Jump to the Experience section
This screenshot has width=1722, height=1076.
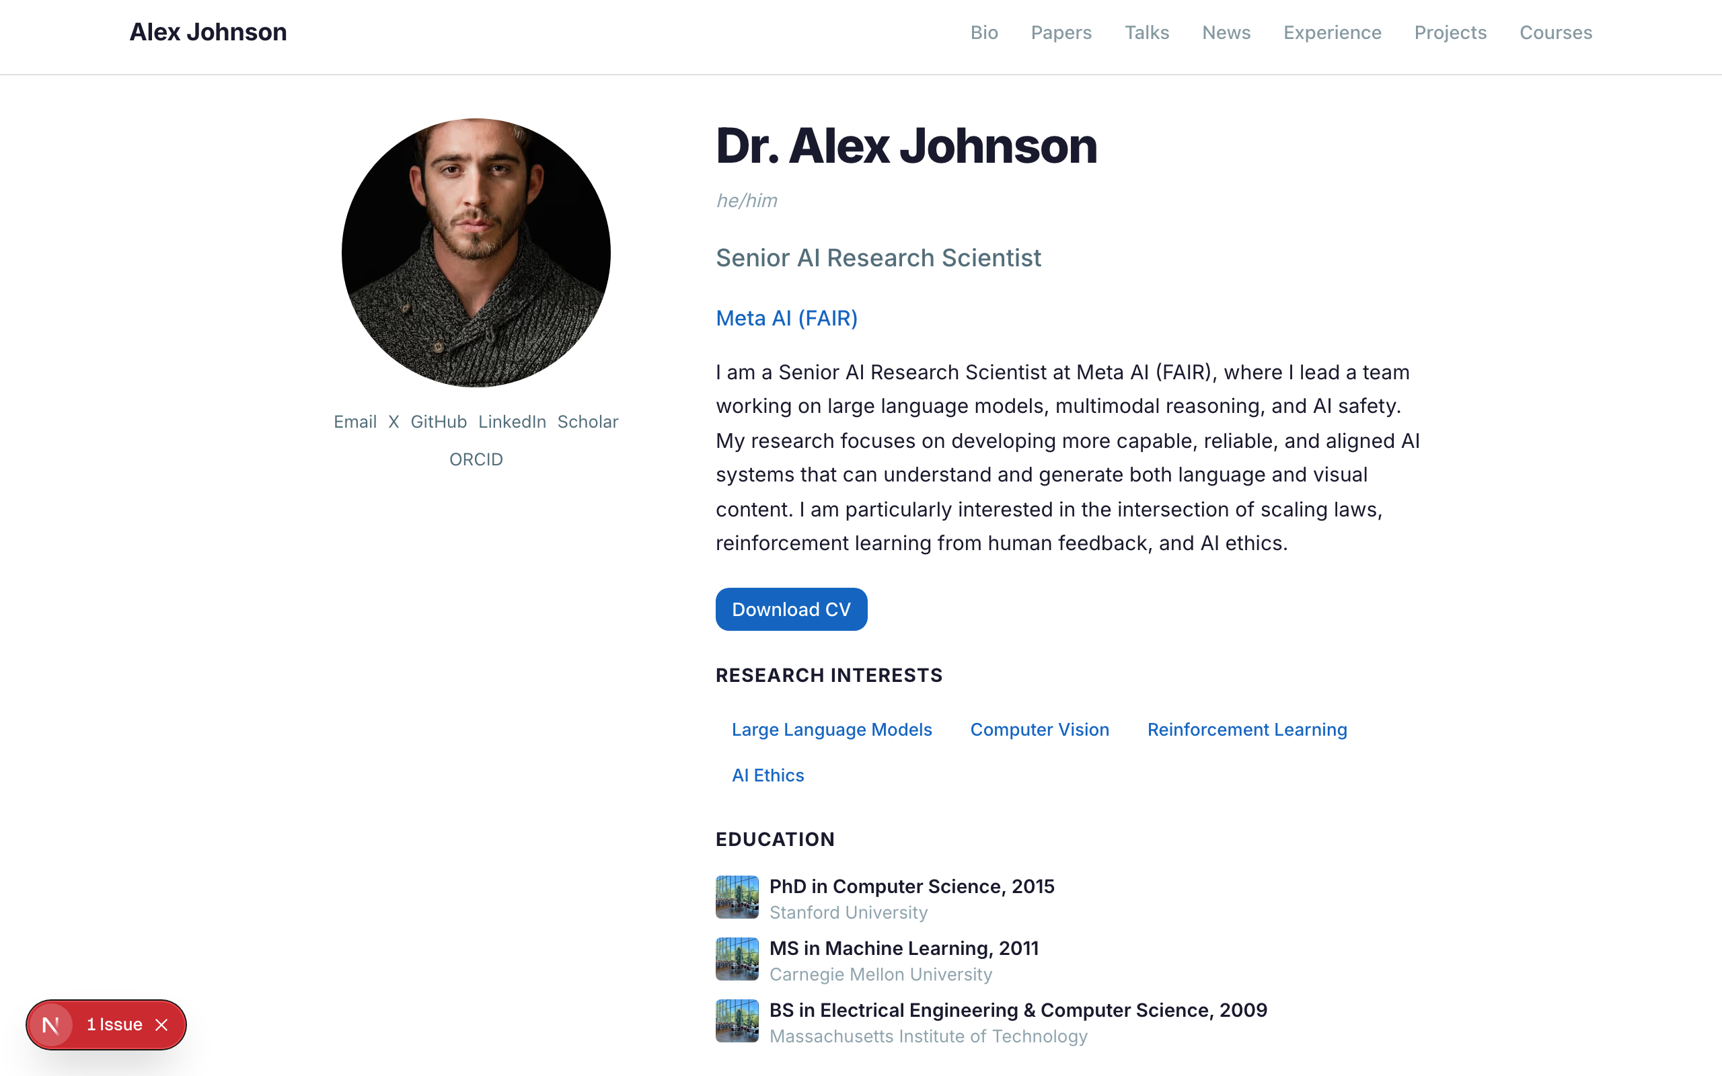pyautogui.click(x=1332, y=33)
